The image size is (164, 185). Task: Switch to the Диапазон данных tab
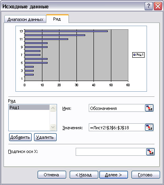point(25,19)
